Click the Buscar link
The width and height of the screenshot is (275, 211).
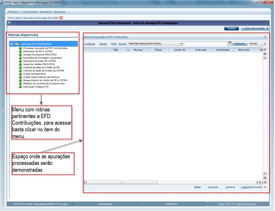tap(122, 44)
